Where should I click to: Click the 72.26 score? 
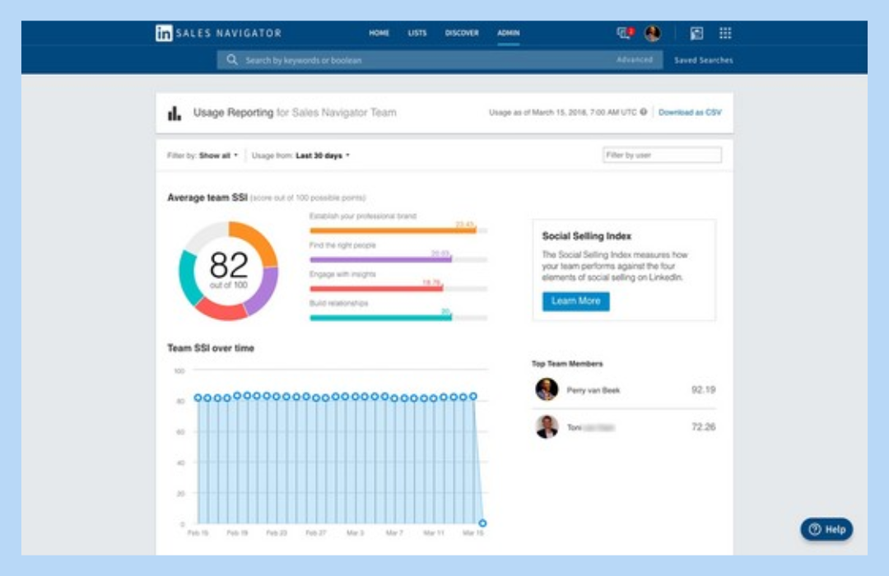coord(703,427)
